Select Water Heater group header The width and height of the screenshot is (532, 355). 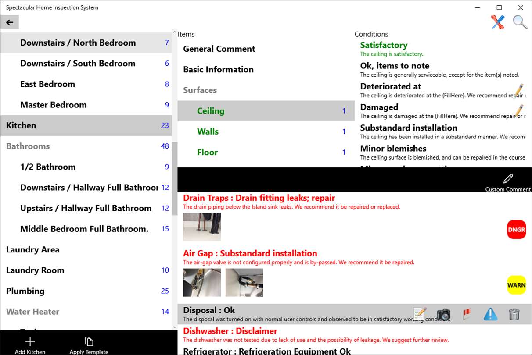(x=86, y=312)
